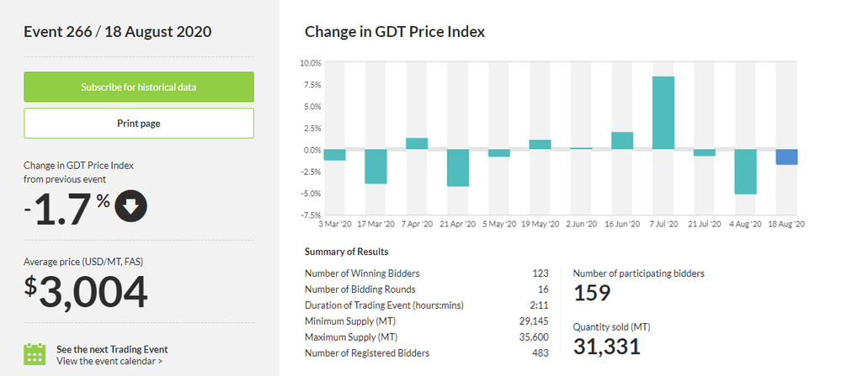Click the Event 266 / 18 August 2020 title
This screenshot has height=376, width=842.
(x=118, y=32)
